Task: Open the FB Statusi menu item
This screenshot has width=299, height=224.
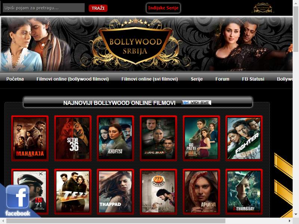Action: (x=253, y=79)
